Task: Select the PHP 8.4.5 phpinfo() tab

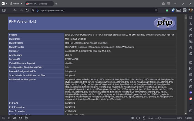Action: coord(38,3)
